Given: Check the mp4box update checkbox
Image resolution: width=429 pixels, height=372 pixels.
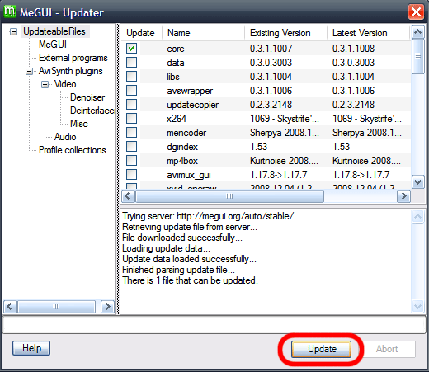Looking at the screenshot, I should [x=131, y=161].
